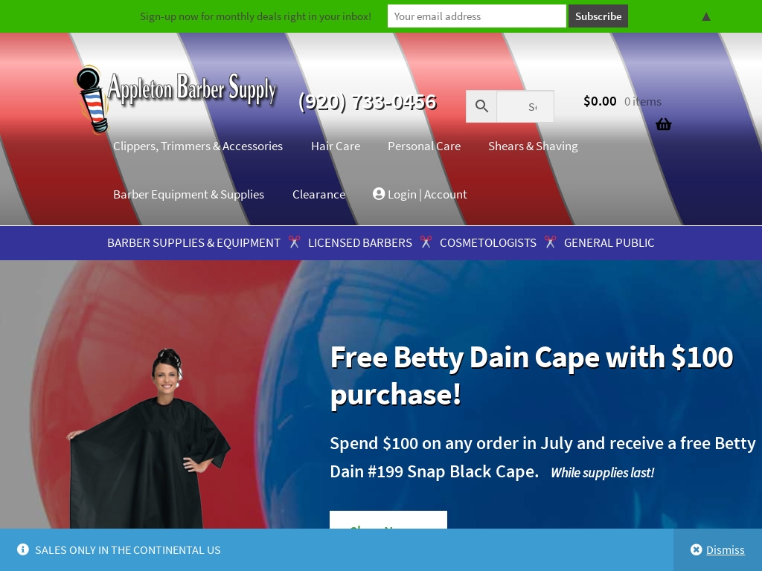The height and width of the screenshot is (571, 762).
Task: Collapse the signup bar with the up arrow
Action: coord(706,16)
